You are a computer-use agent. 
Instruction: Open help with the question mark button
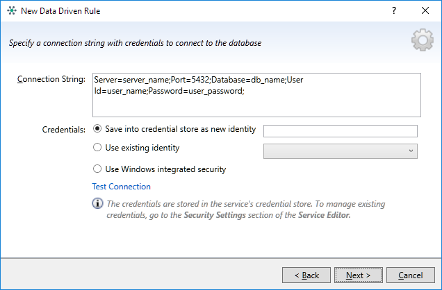pyautogui.click(x=393, y=11)
